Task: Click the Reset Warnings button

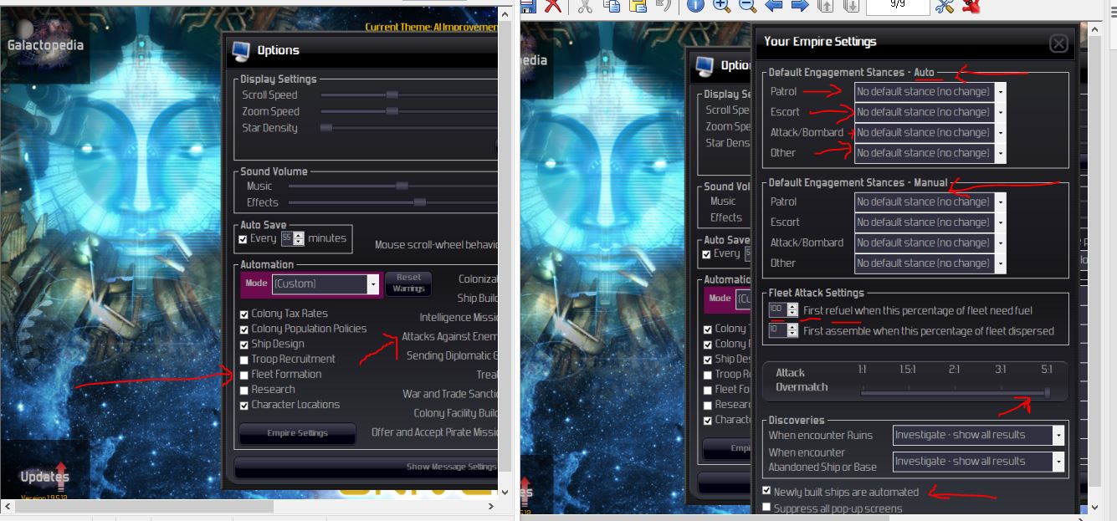Action: pyautogui.click(x=409, y=283)
